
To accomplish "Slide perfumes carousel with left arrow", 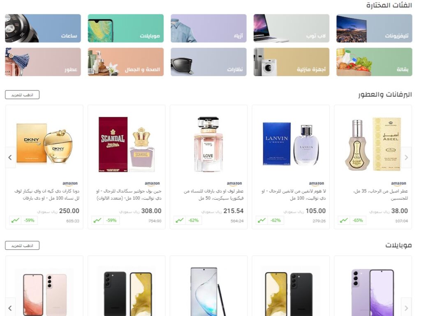I will 10,157.
